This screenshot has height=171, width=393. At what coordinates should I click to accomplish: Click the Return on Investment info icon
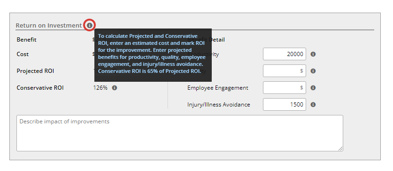tap(90, 25)
